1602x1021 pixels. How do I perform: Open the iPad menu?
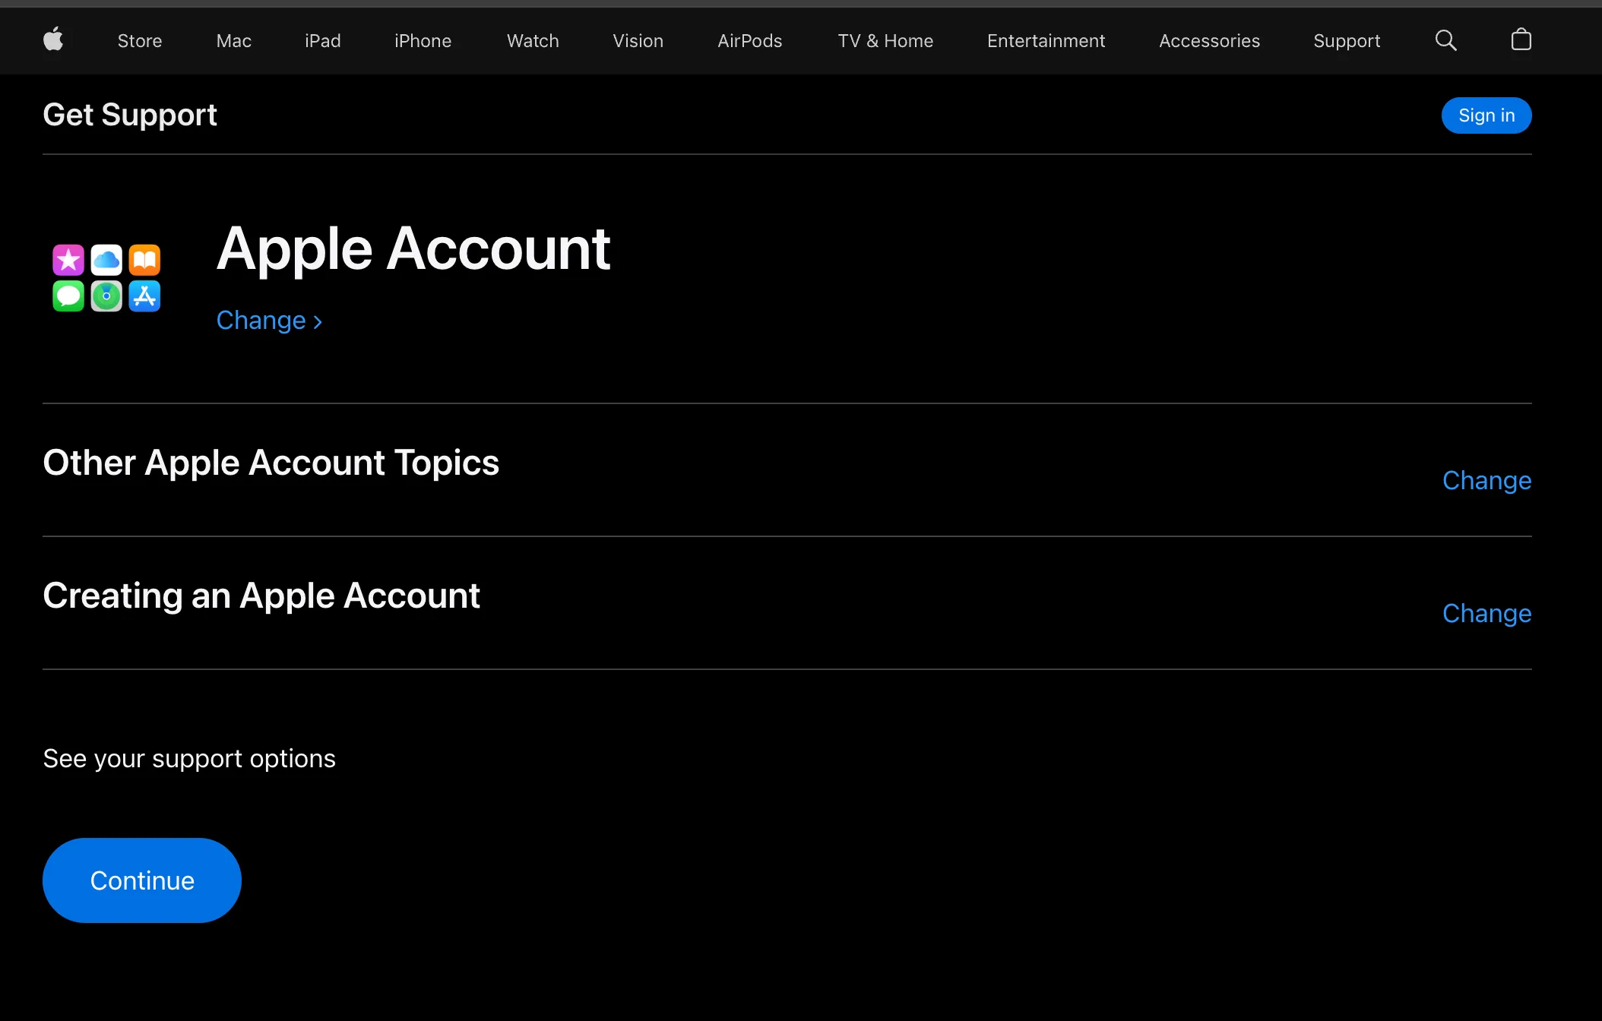323,41
